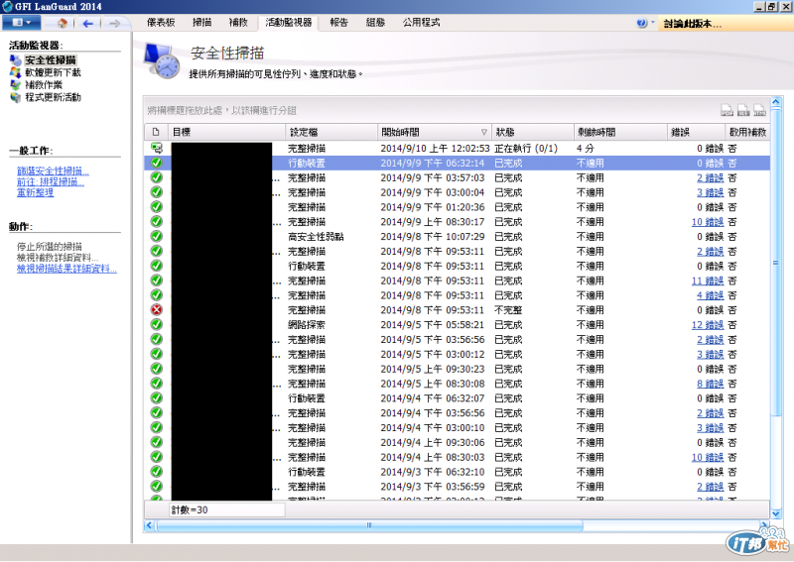
Task: Sort by the 錯誤 column header
Action: click(x=696, y=132)
